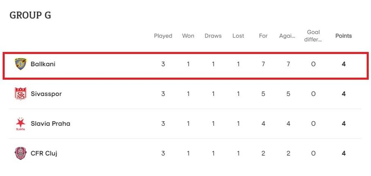This screenshot has width=371, height=176.
Task: Open the Slavia Praha team link
Action: [x=50, y=124]
